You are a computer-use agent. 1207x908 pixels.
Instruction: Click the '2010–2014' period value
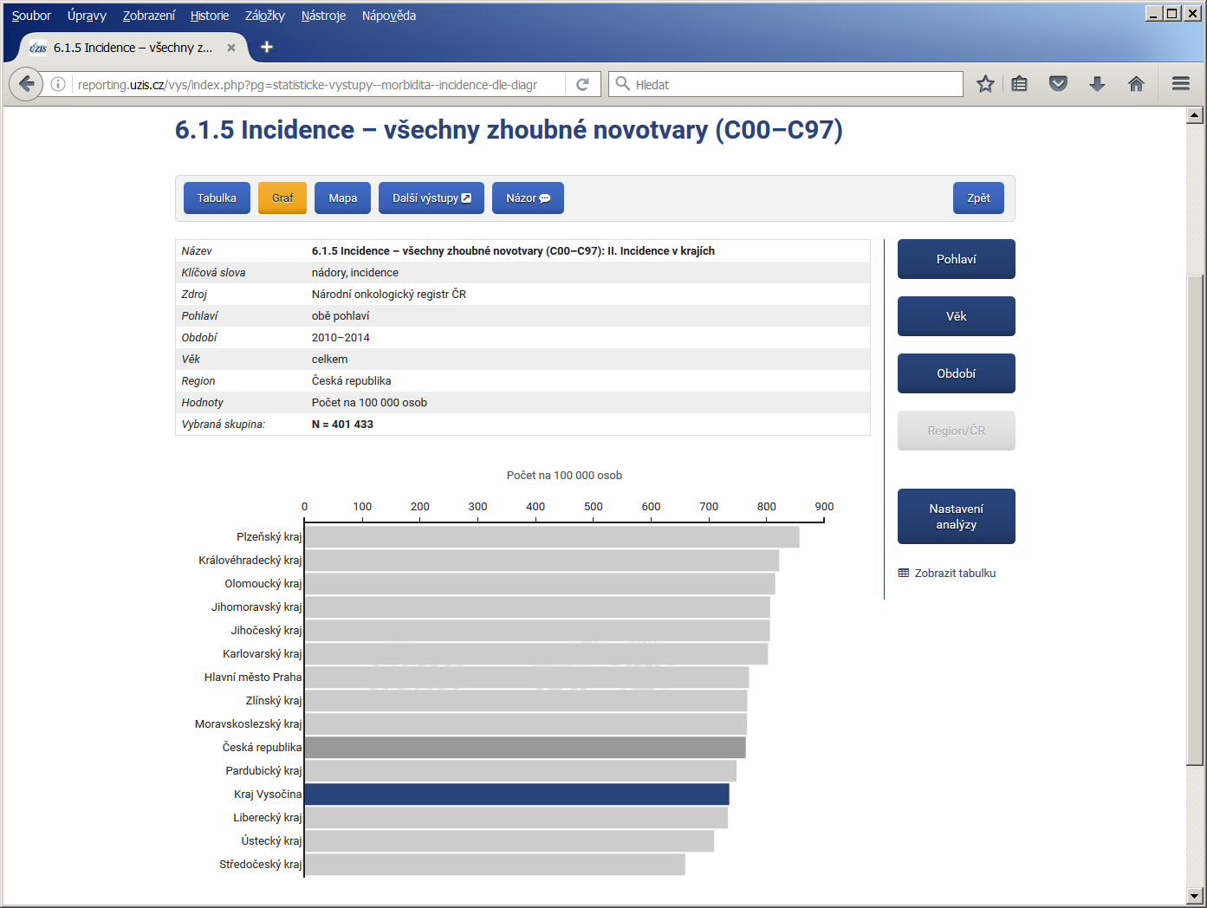[341, 338]
